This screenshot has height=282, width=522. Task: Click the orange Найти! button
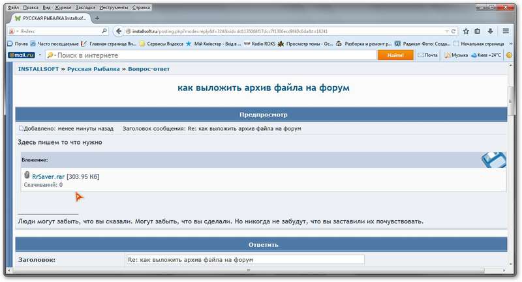click(395, 55)
